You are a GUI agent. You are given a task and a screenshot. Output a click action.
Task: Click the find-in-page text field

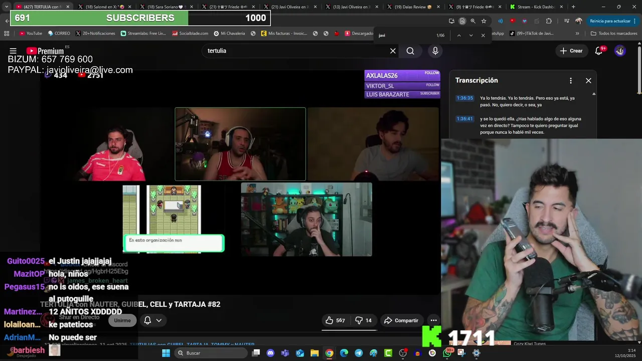click(x=404, y=35)
